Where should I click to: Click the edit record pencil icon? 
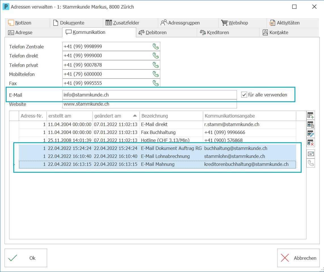pyautogui.click(x=311, y=134)
